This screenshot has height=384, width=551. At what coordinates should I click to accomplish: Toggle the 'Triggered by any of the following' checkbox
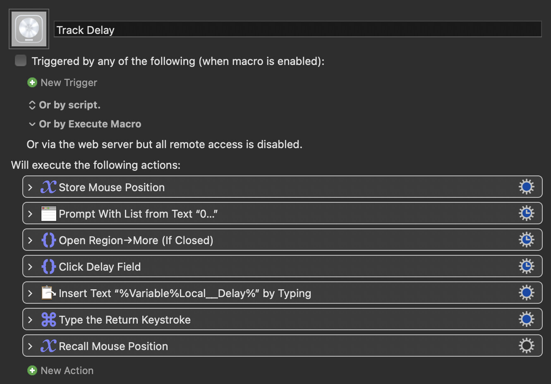(21, 61)
